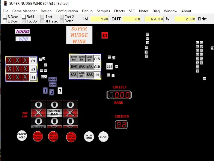Open the Effects menu
214x161 pixels.
click(x=119, y=11)
